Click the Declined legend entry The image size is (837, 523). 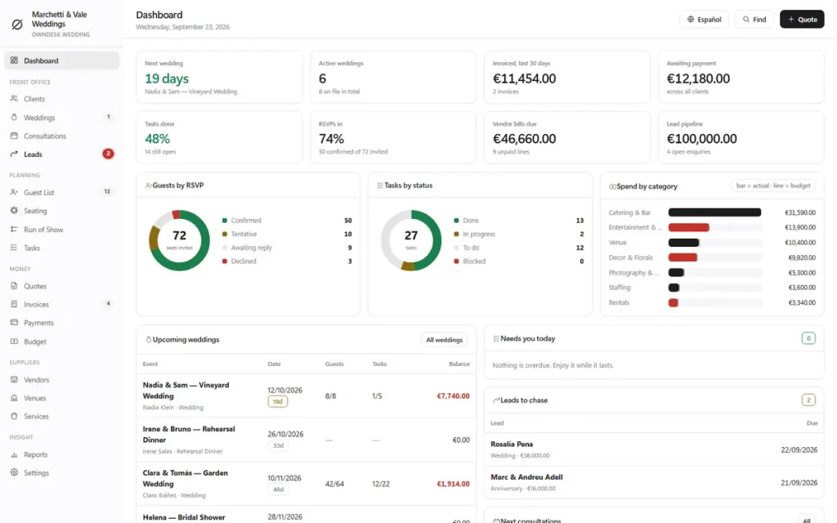pos(287,261)
